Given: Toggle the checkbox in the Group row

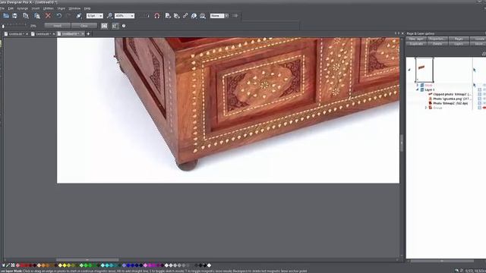Looking at the screenshot, I should [x=479, y=108].
